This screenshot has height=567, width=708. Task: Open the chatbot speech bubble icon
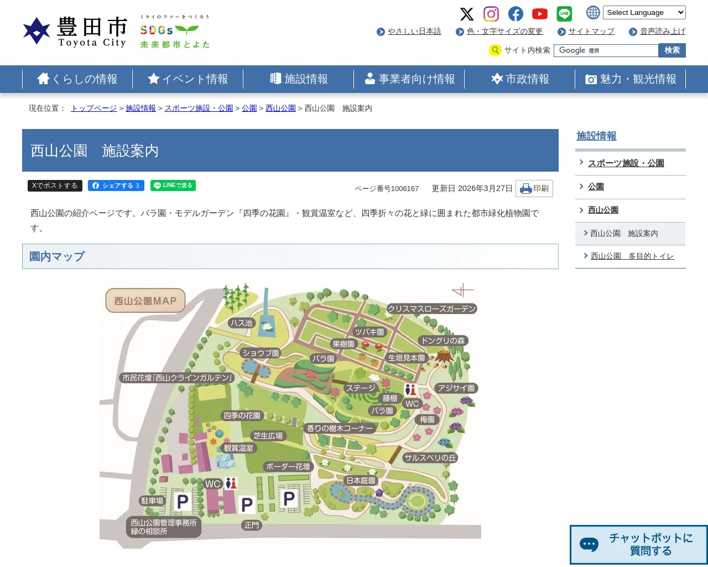point(589,544)
